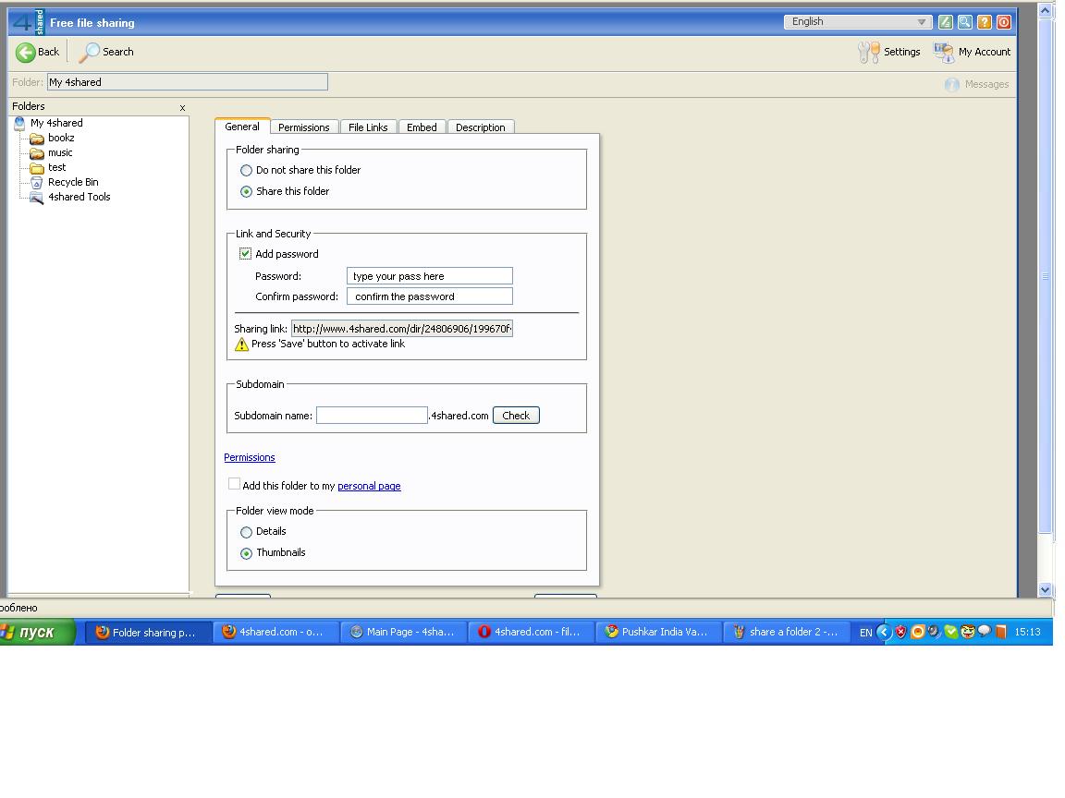Select '4shared Tools' label in folder tree
1065x798 pixels.
pyautogui.click(x=80, y=198)
